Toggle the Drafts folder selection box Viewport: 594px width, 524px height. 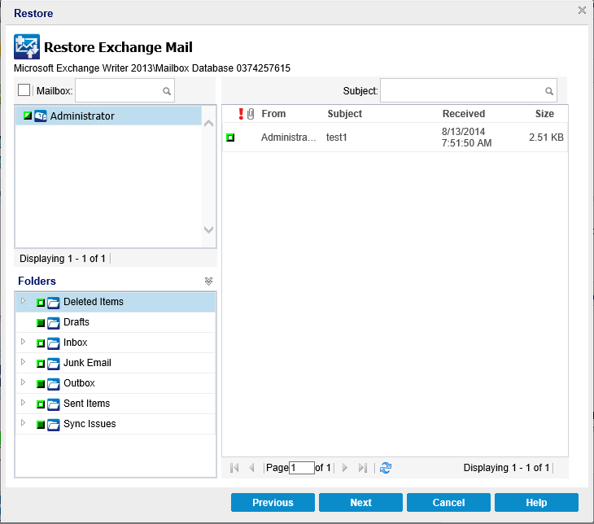tap(40, 323)
